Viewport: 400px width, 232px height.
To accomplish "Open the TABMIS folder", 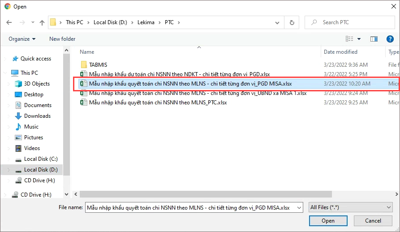I will 98,65.
